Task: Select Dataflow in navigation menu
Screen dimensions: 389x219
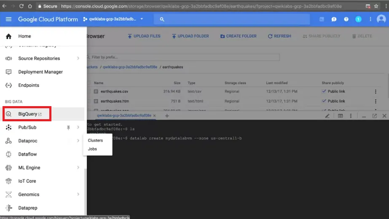Action: 27,154
